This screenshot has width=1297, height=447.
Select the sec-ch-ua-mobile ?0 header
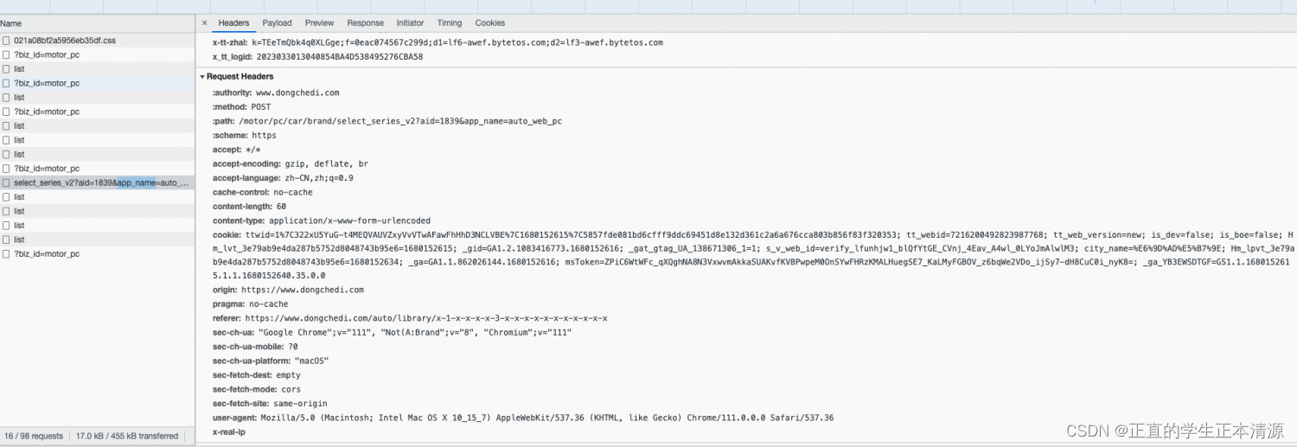[x=255, y=347]
